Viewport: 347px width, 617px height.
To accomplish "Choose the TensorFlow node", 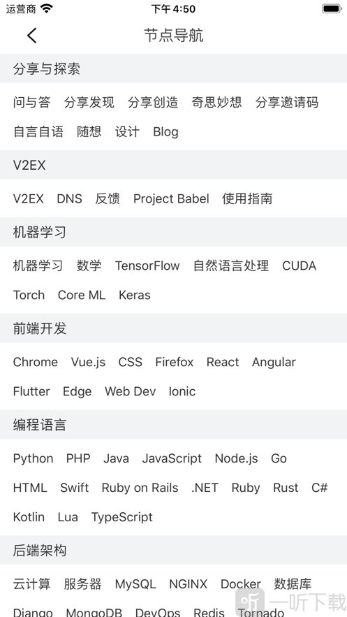I will tap(147, 266).
